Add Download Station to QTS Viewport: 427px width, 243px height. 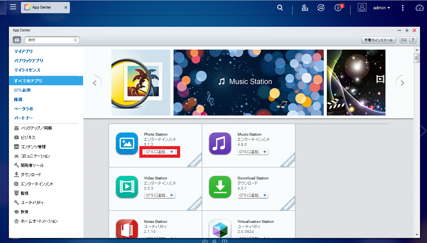pos(253,195)
